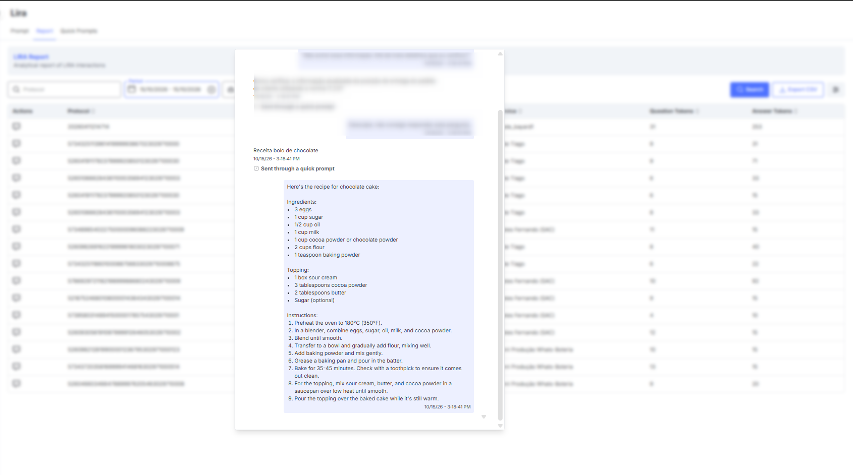Sort by the Question Tokens column

673,111
